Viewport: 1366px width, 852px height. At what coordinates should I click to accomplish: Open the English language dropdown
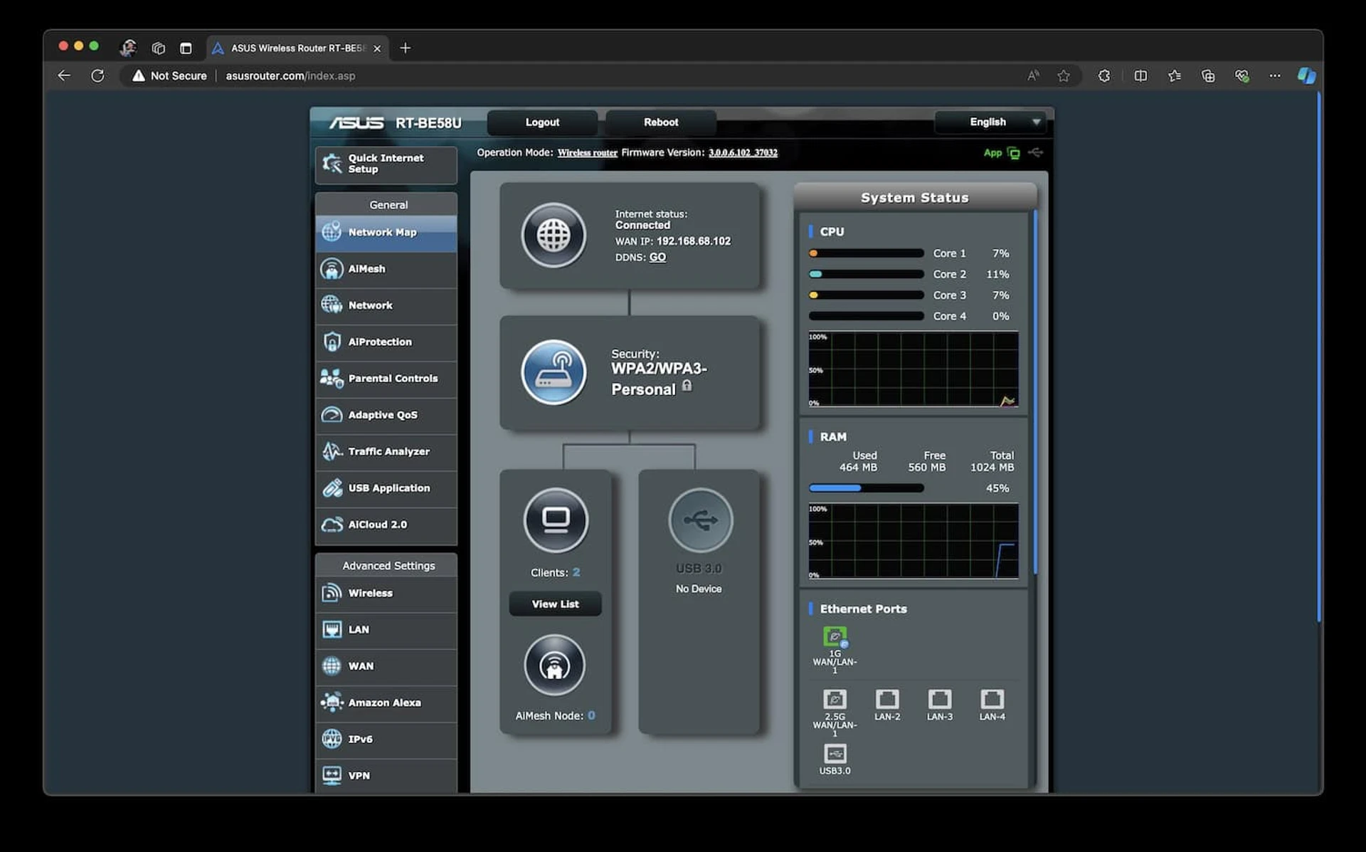[990, 122]
